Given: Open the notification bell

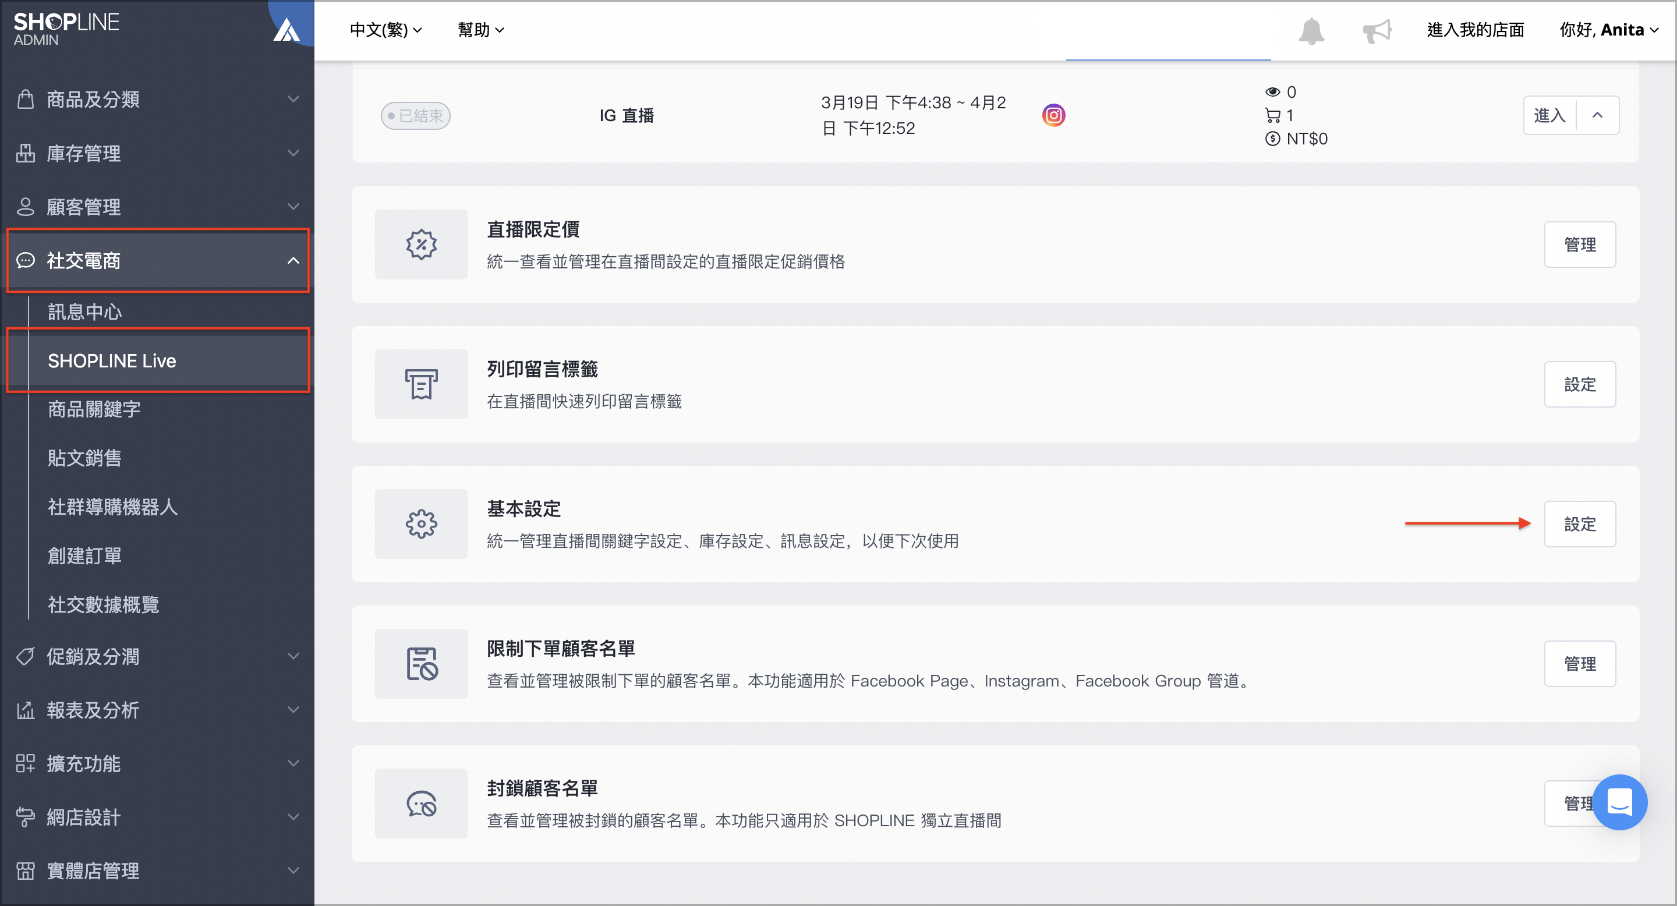Looking at the screenshot, I should click(1311, 31).
